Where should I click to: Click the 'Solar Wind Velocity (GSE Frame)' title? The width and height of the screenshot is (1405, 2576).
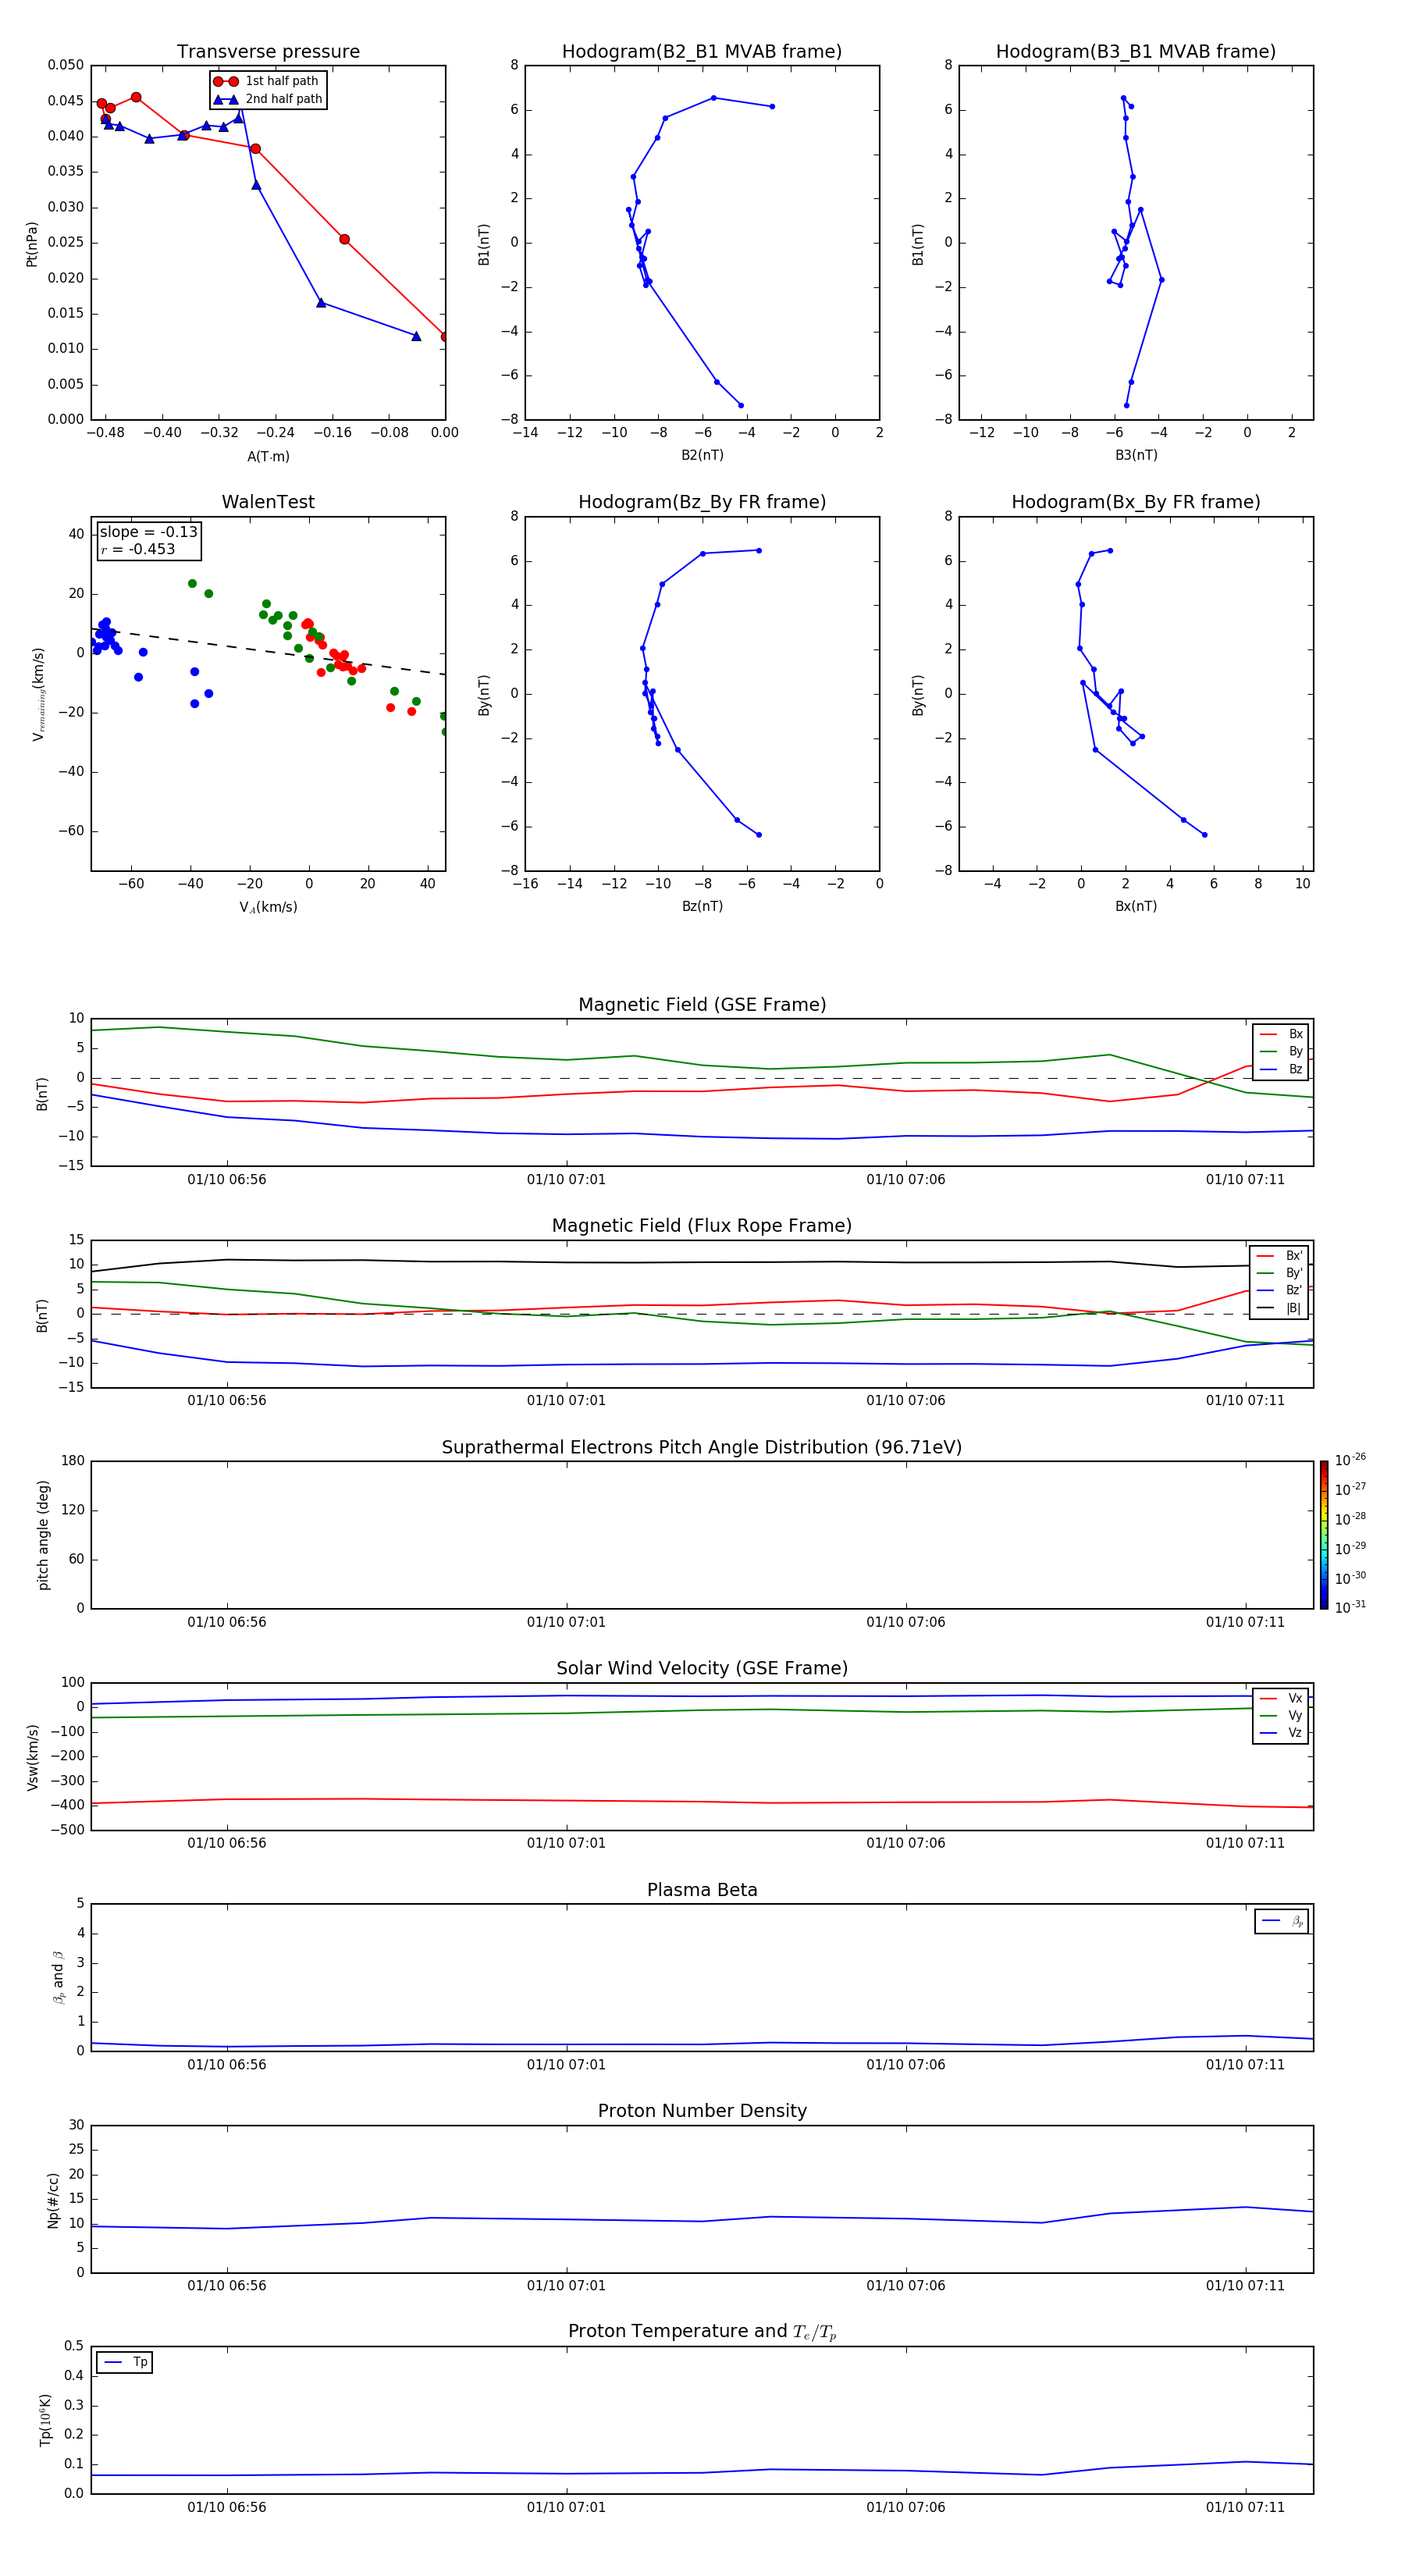pyautogui.click(x=702, y=1668)
